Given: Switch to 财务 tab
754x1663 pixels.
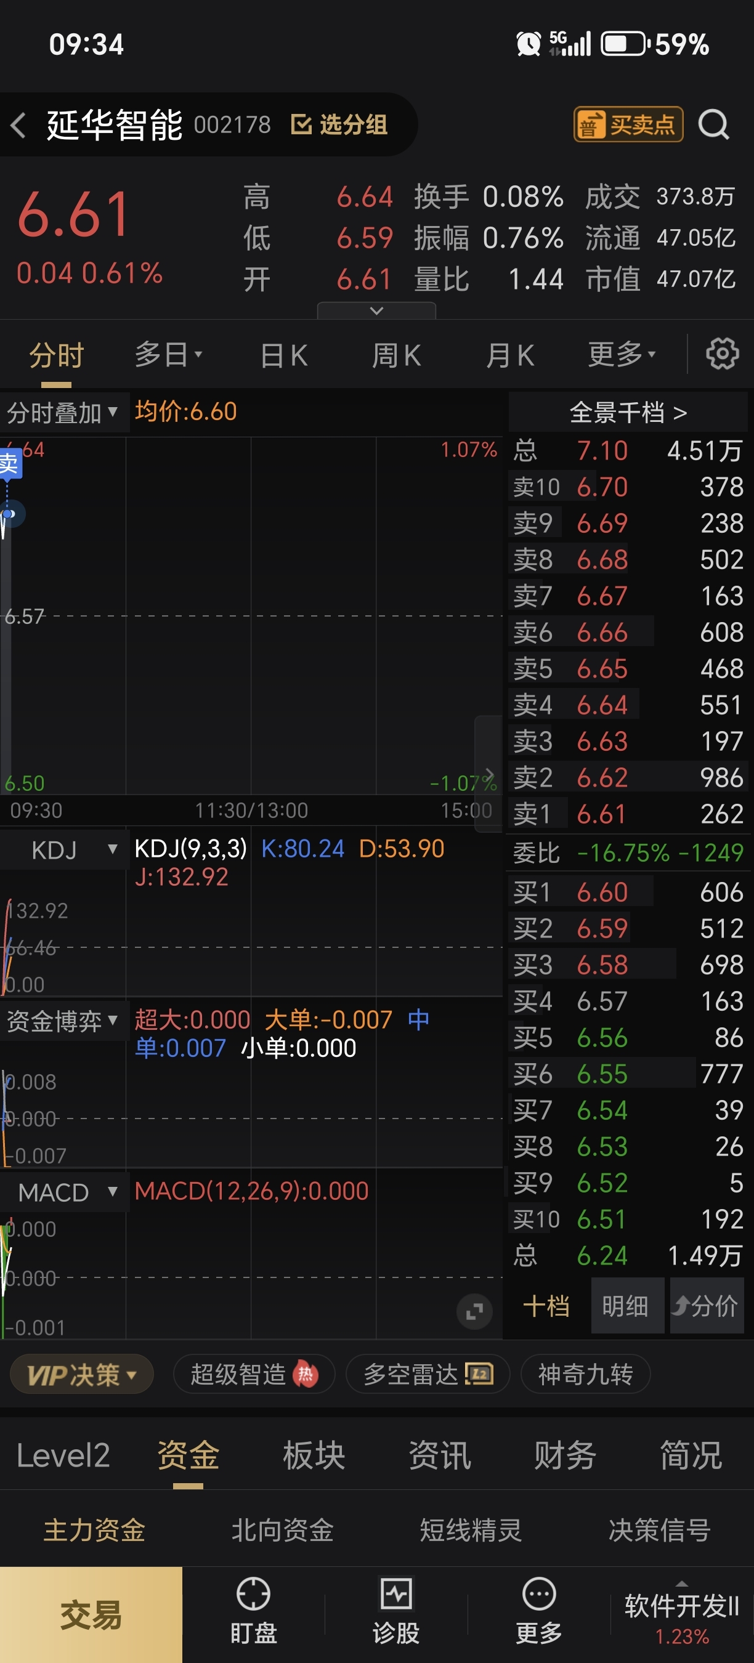Looking at the screenshot, I should pyautogui.click(x=565, y=1456).
